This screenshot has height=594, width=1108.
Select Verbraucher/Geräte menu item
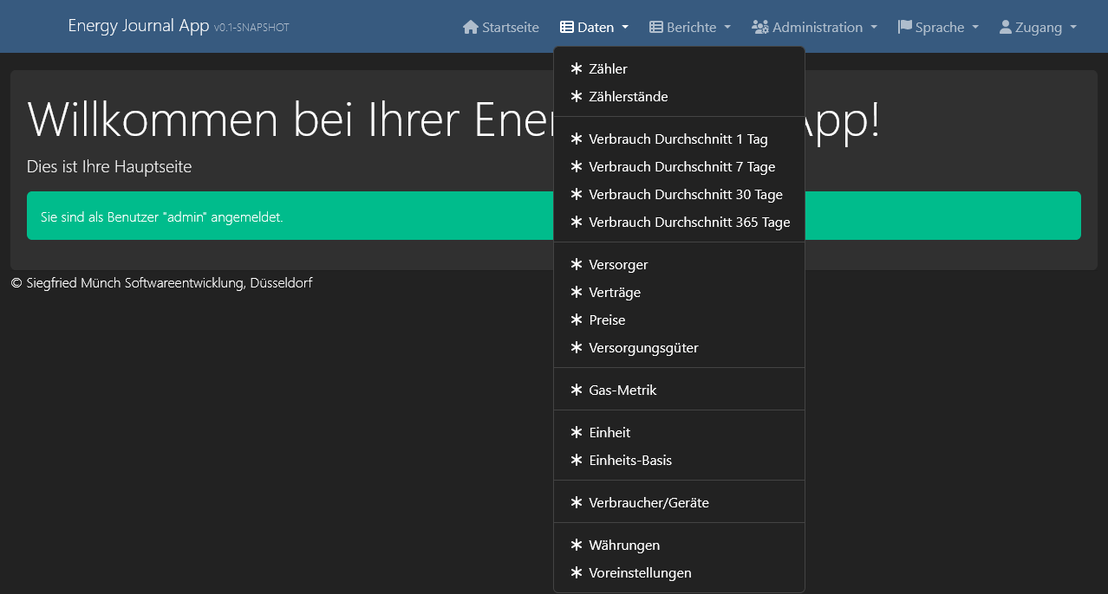(x=649, y=502)
